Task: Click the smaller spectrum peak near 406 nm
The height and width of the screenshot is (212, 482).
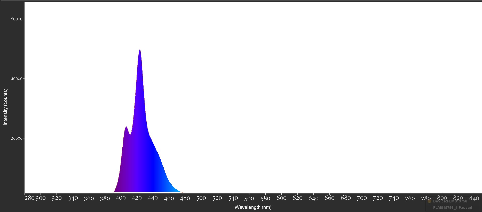Action: [x=126, y=127]
